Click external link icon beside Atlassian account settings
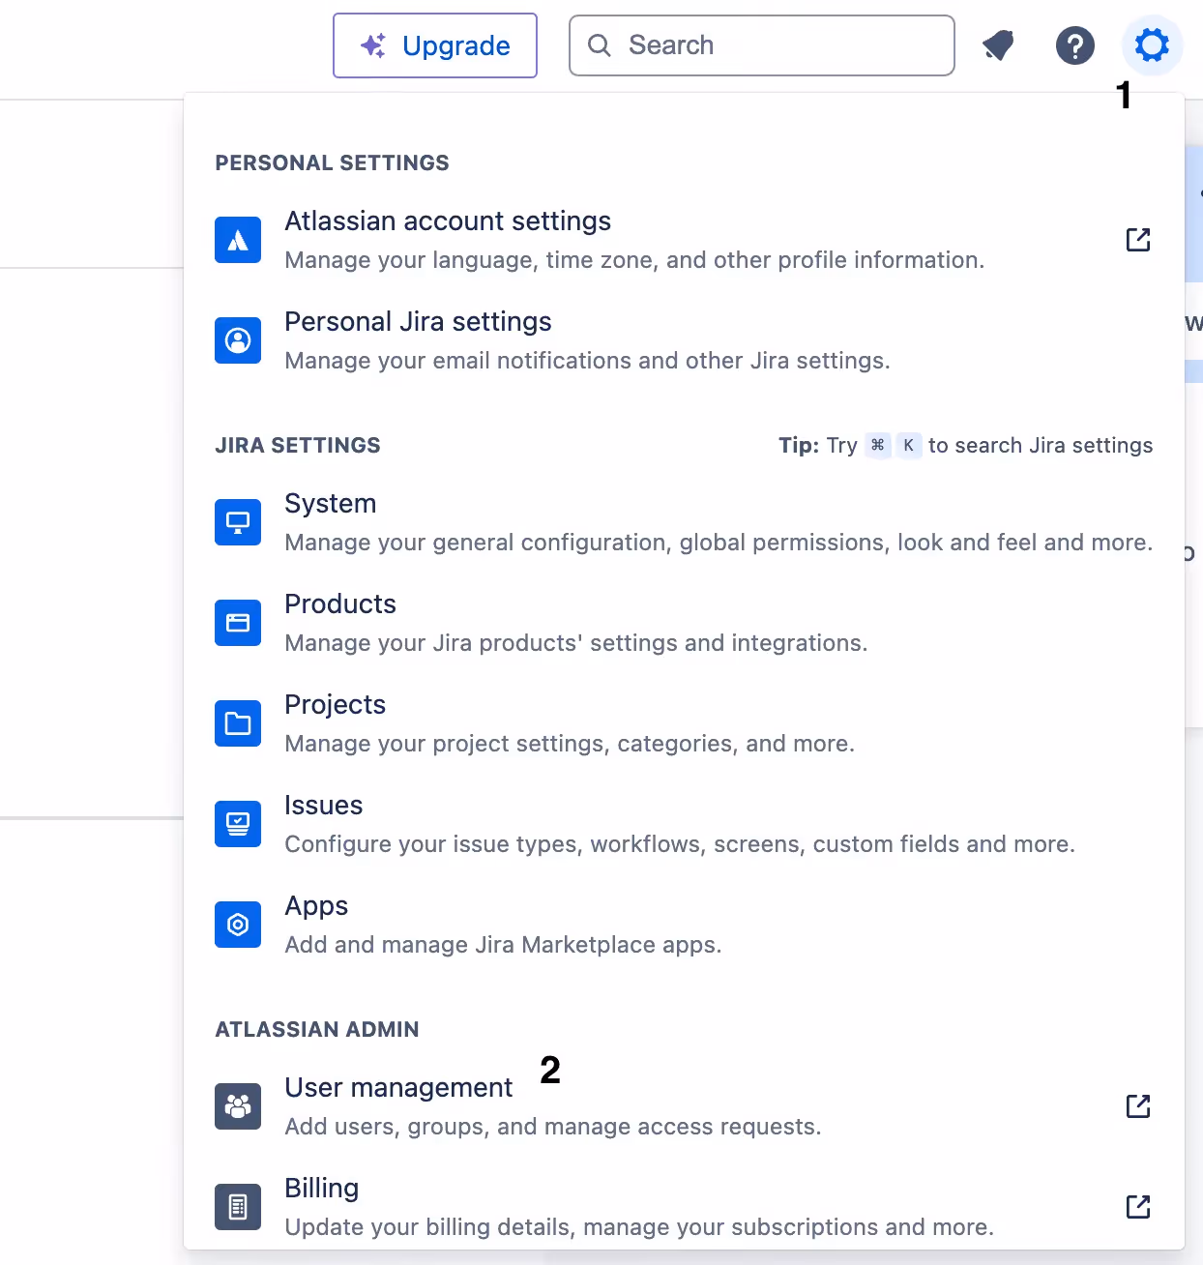1203x1265 pixels. (x=1138, y=240)
